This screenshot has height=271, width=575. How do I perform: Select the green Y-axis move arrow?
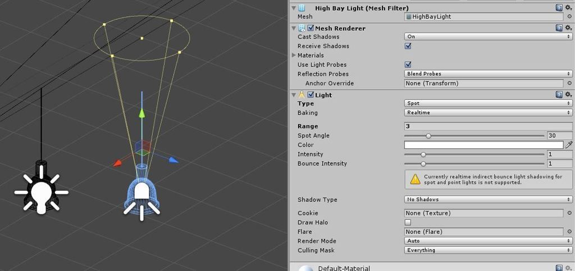(x=142, y=113)
